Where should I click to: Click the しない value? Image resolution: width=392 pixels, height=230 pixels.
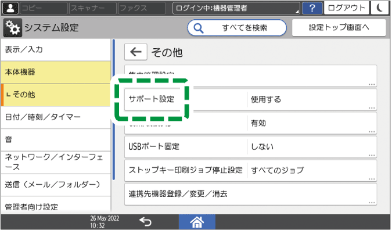tap(262, 147)
